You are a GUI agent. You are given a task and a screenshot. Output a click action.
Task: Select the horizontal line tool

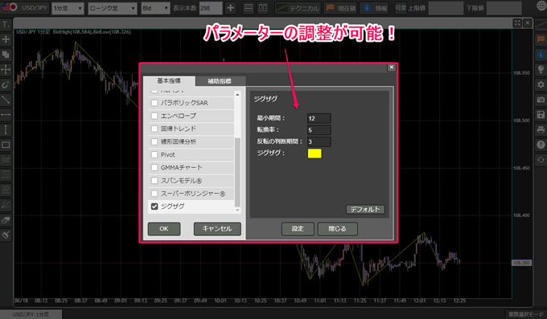point(6,115)
